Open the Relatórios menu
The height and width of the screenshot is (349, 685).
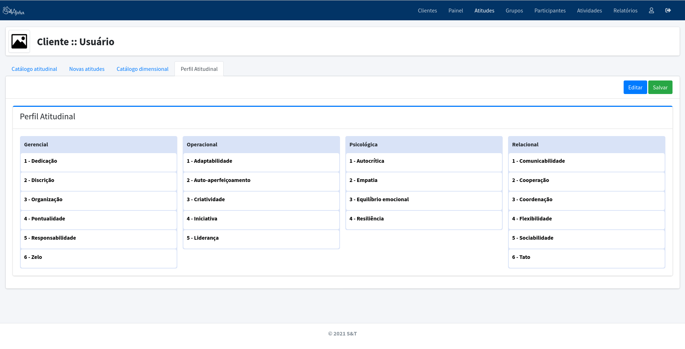tap(625, 11)
